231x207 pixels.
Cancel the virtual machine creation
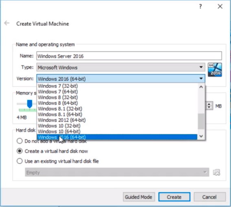point(210,197)
